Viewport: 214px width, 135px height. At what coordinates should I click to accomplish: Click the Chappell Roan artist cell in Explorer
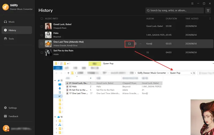(129, 83)
